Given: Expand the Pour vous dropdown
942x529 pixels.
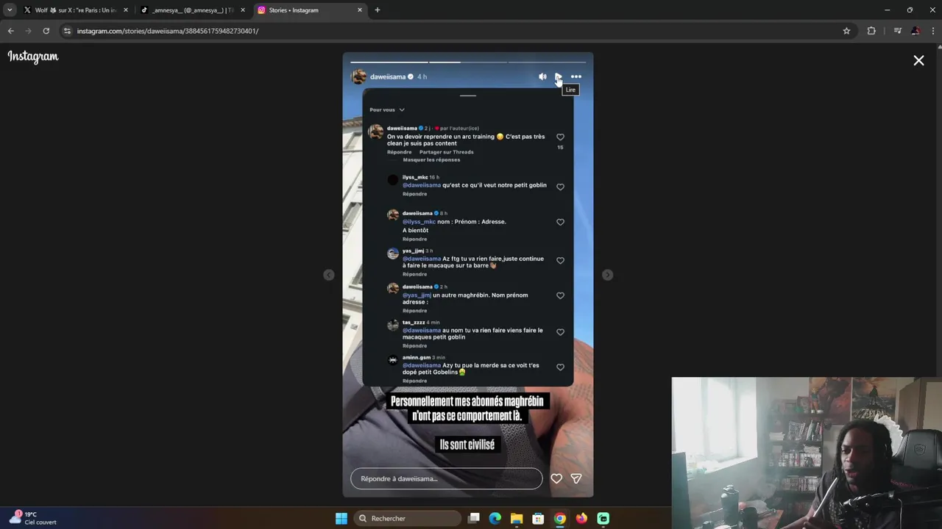Looking at the screenshot, I should tap(387, 109).
